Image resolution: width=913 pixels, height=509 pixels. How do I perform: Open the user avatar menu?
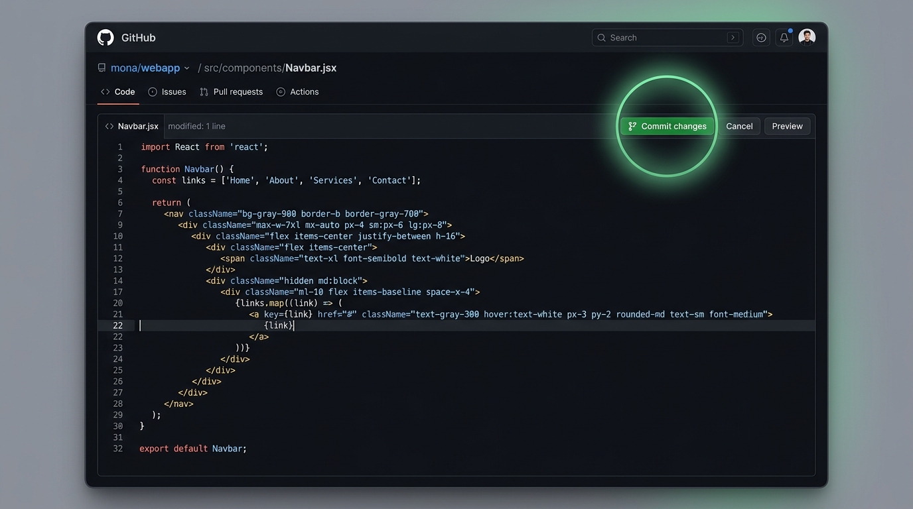click(807, 38)
